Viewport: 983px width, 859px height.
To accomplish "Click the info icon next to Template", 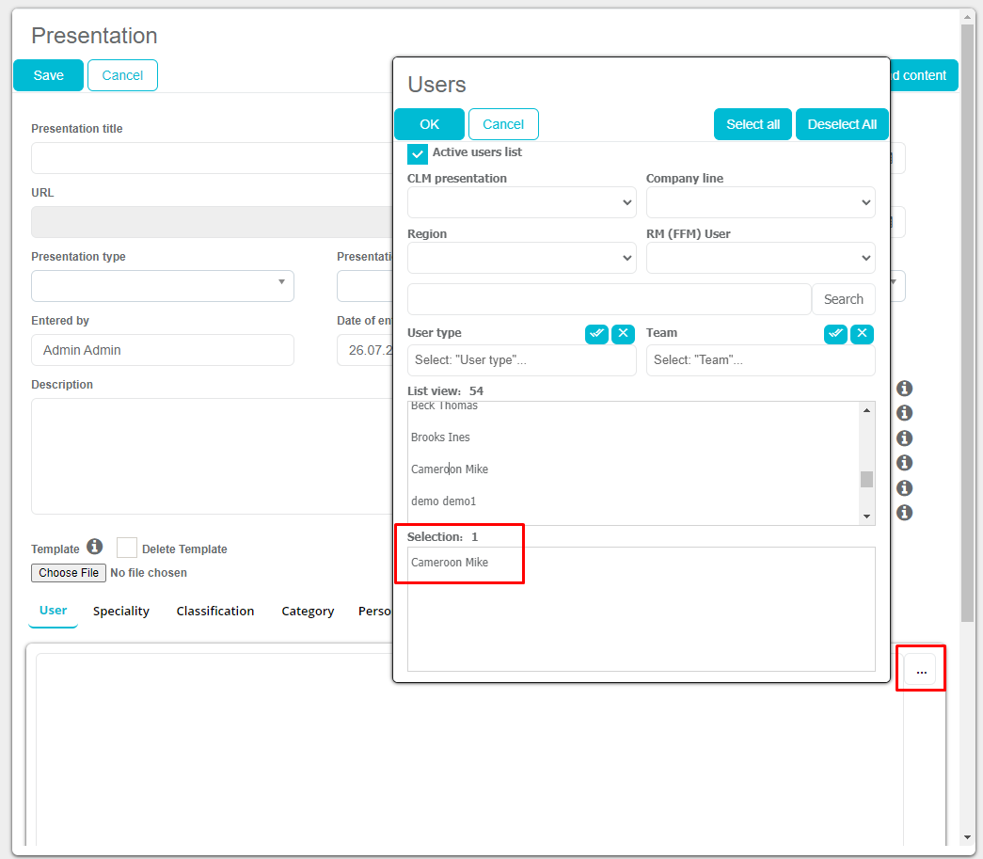I will pyautogui.click(x=94, y=547).
